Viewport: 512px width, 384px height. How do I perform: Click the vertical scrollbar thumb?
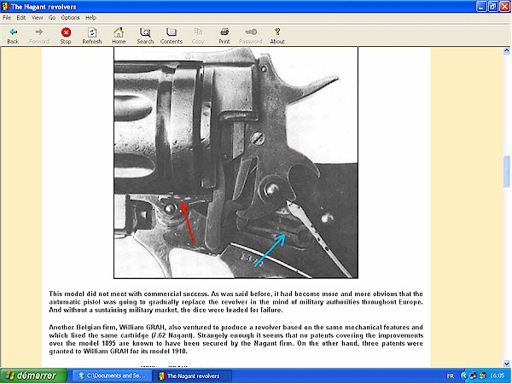tap(506, 172)
